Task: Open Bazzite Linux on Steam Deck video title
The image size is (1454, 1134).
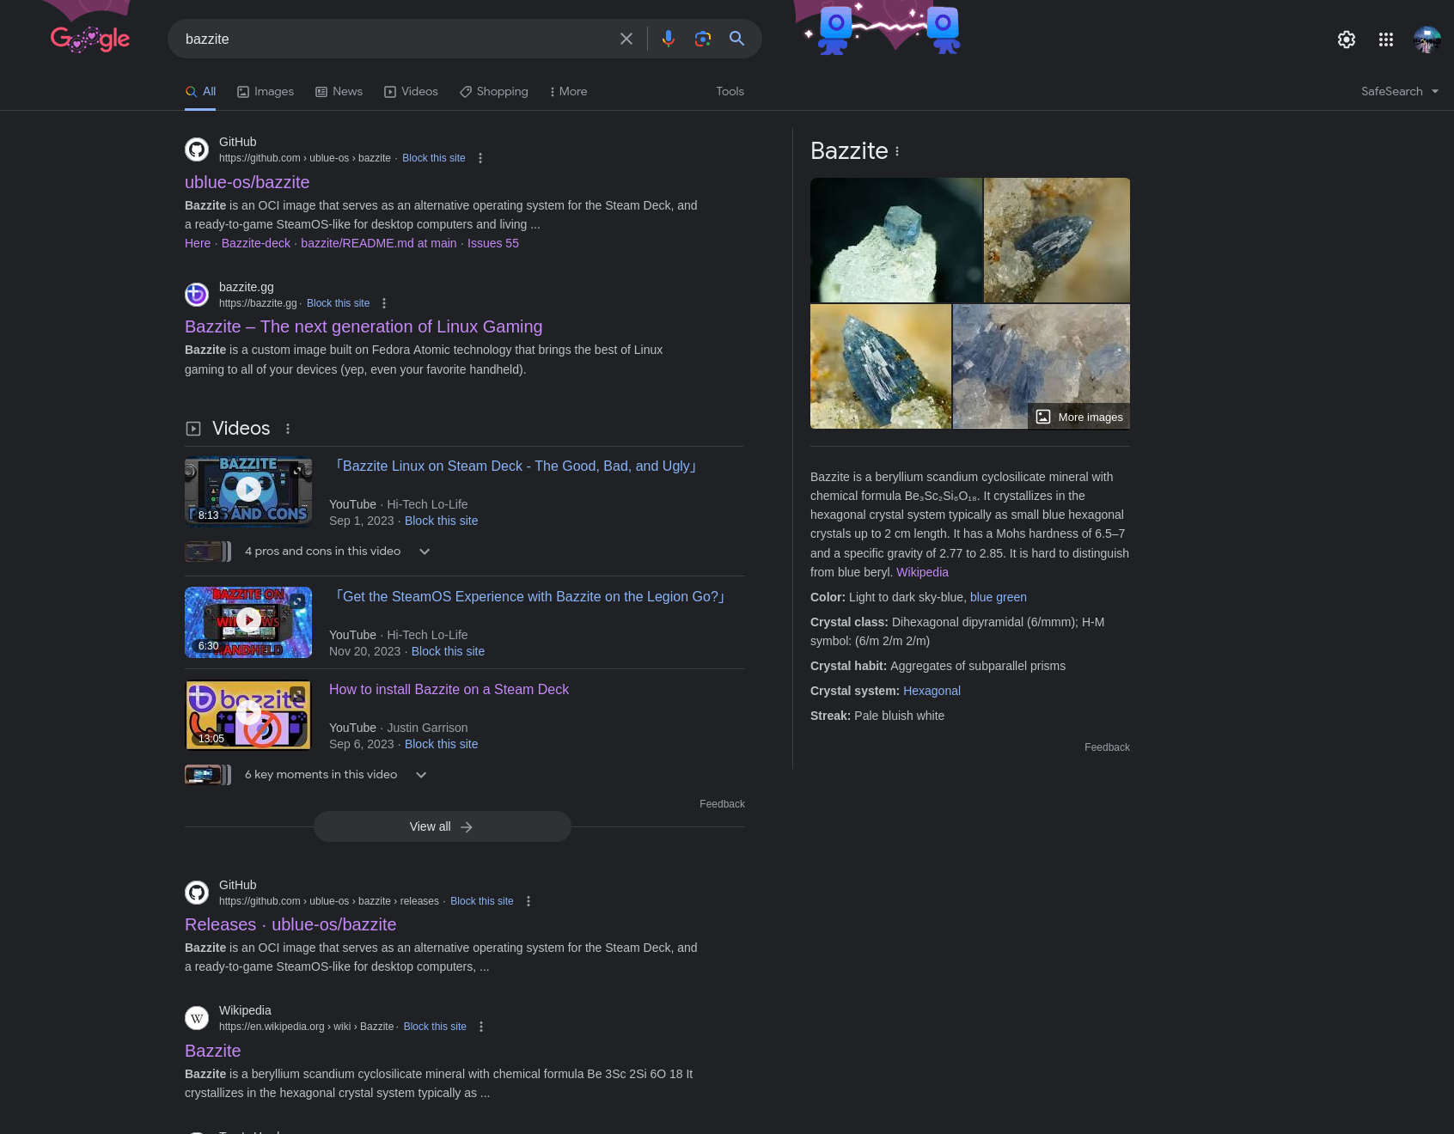Action: [x=514, y=466]
